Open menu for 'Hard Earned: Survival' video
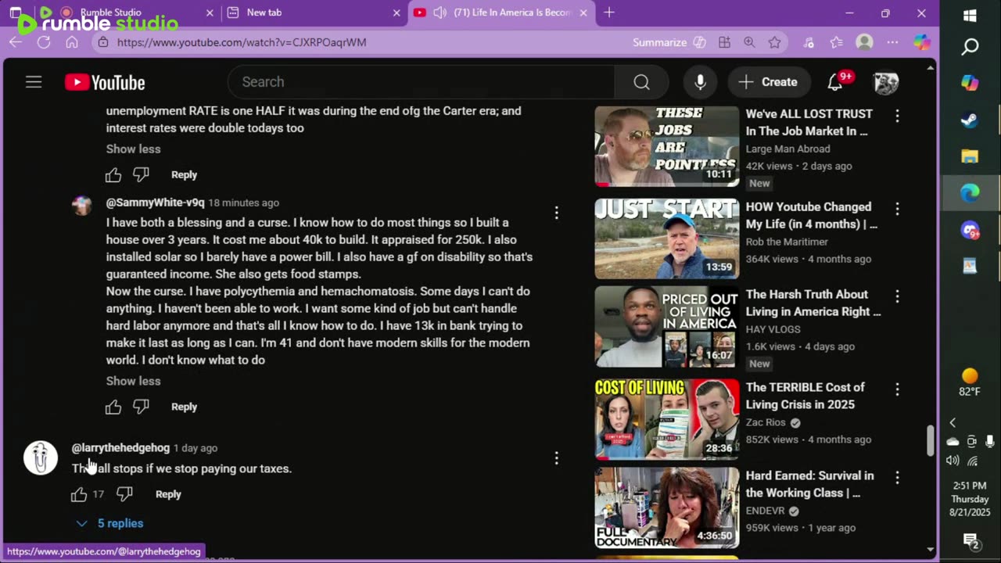 [x=897, y=477]
